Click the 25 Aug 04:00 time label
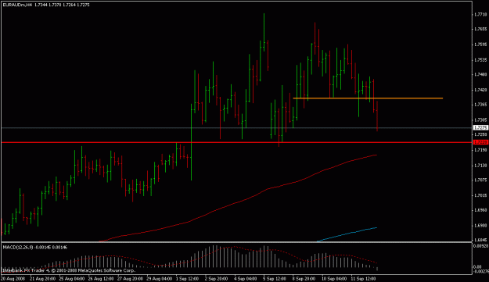Image resolution: width=489 pixels, height=282 pixels. point(72,279)
